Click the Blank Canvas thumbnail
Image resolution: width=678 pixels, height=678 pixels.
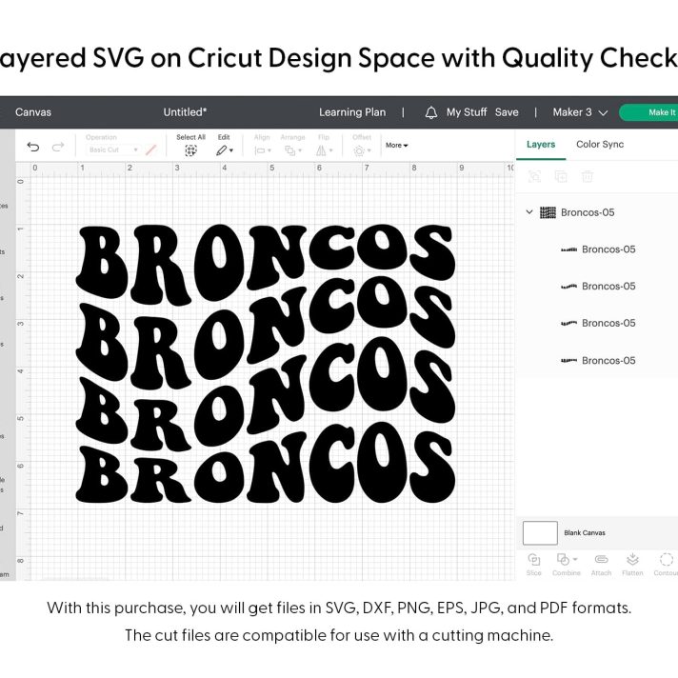[540, 532]
